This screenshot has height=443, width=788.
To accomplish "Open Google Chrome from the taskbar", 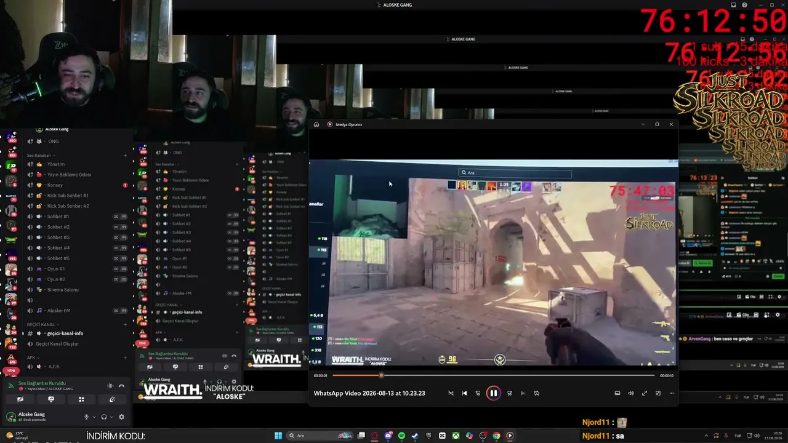I will pos(496,436).
